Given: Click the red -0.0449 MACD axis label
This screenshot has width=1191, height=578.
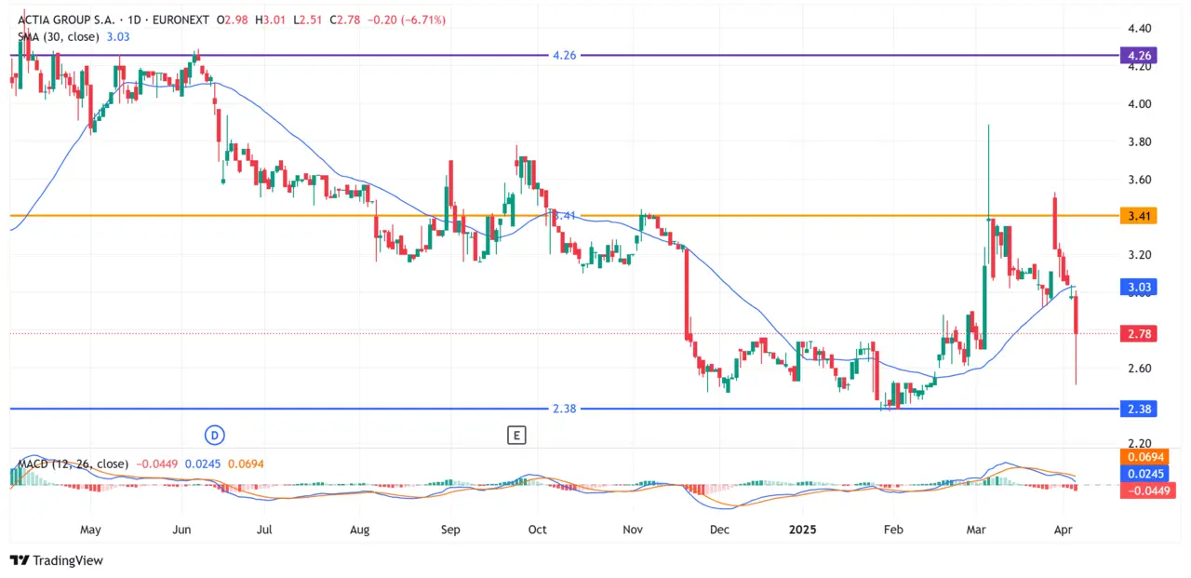Looking at the screenshot, I should coord(1146,491).
